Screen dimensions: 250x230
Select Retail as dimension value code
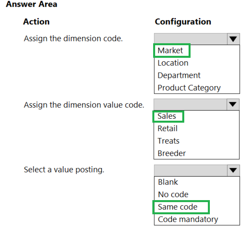coord(167,129)
